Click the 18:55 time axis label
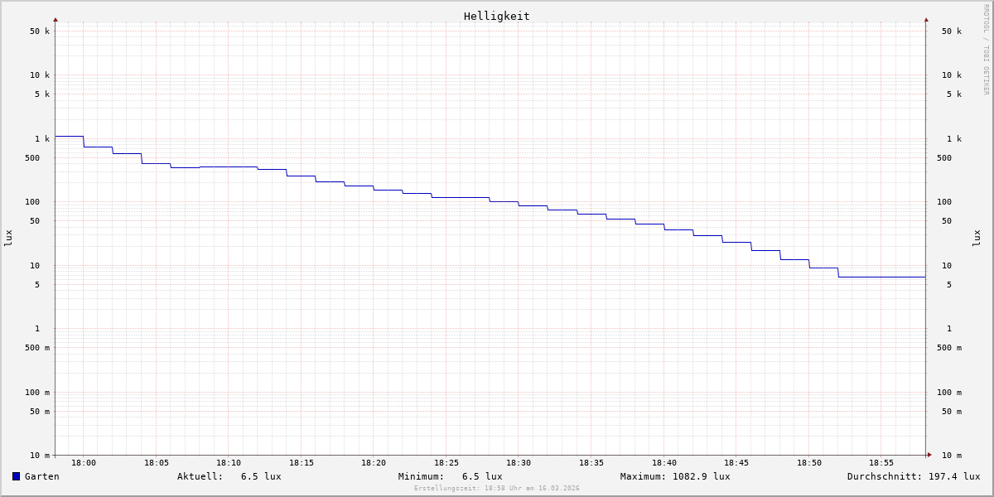The image size is (994, 497). pyautogui.click(x=881, y=463)
